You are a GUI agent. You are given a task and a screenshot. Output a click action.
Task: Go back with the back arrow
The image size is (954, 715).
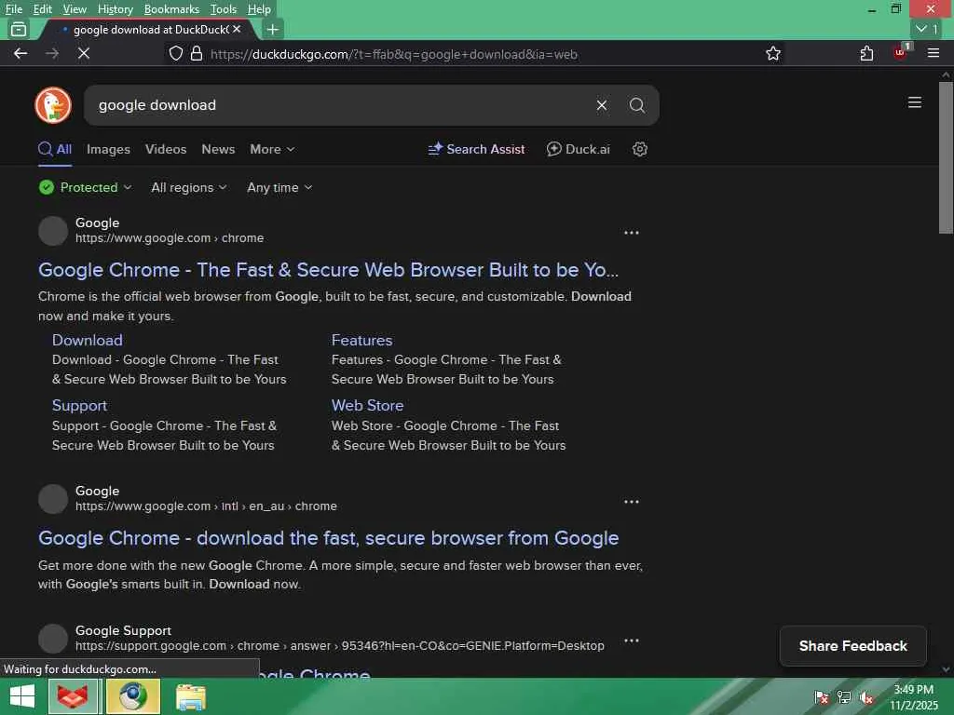(20, 53)
